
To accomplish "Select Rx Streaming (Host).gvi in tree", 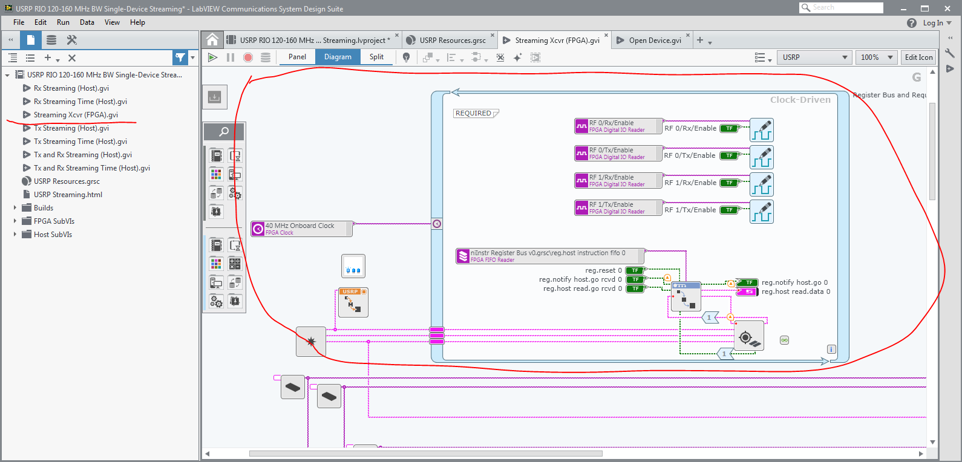I will tap(71, 88).
